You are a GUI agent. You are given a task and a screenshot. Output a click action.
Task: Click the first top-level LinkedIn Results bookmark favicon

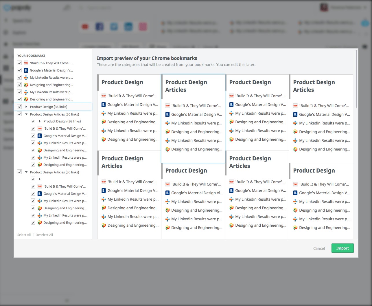[26, 78]
